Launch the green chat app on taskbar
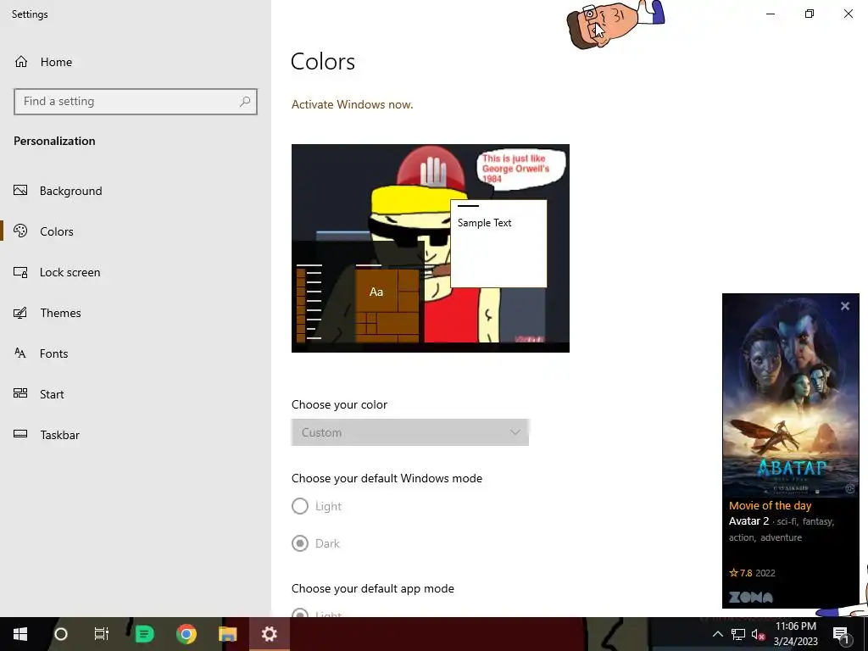This screenshot has width=868, height=651. coord(144,634)
